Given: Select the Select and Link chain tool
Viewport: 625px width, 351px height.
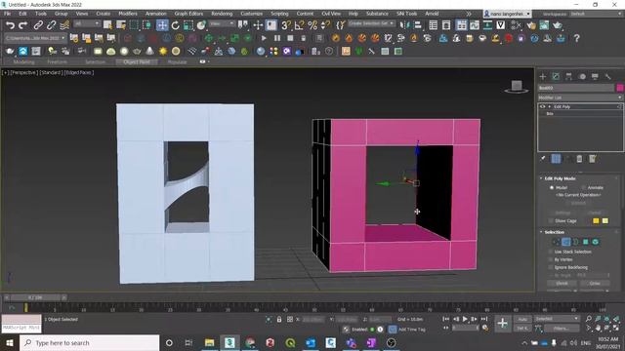Looking at the screenshot, I should point(38,25).
